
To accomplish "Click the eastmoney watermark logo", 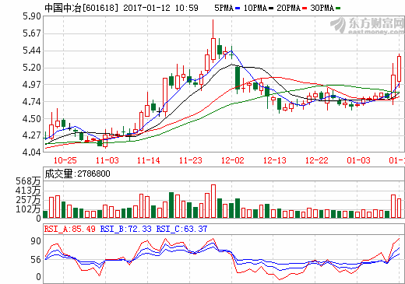I will point(367,26).
